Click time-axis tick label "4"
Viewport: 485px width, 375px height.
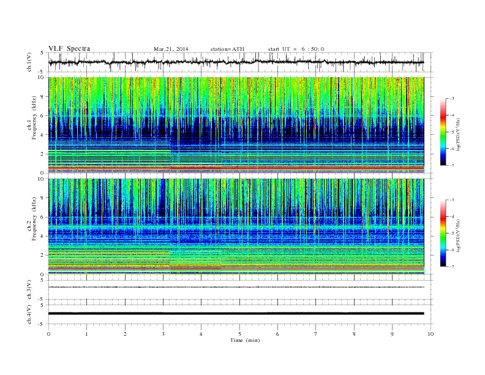pos(201,334)
